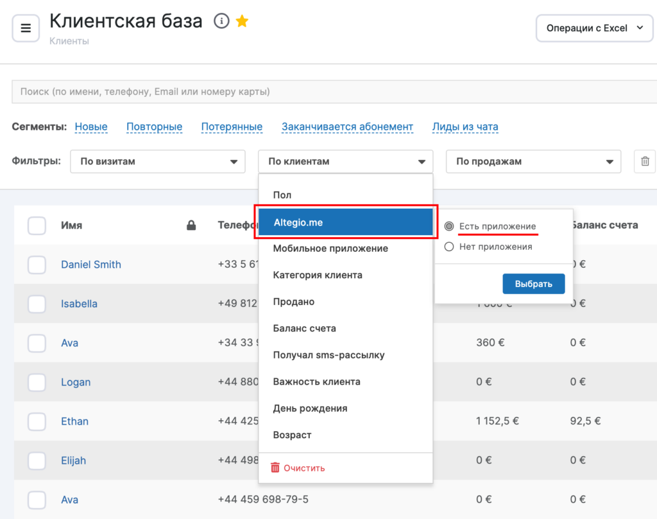
Task: Tick the select-all checkbox in header
Action: 37,225
